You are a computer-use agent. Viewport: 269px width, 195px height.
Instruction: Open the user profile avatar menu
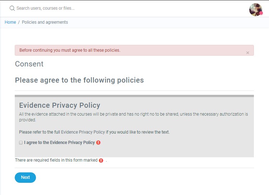(x=255, y=10)
